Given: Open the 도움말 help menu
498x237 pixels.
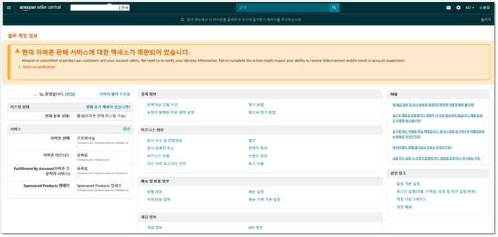Looking at the screenshot, I should tap(484, 8).
